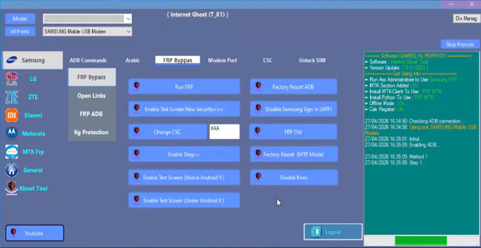Select the Samsung brand entry
The width and height of the screenshot is (481, 248).
click(33, 60)
